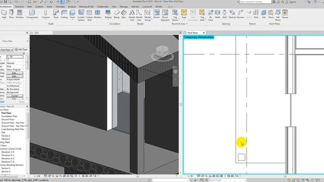
Task: Click the keyword search box
Action: coord(255,2)
